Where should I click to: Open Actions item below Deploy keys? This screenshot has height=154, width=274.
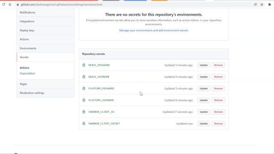45,39
